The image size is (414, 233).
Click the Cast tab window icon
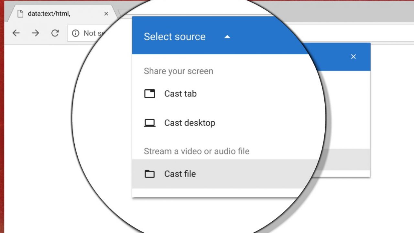tap(149, 94)
